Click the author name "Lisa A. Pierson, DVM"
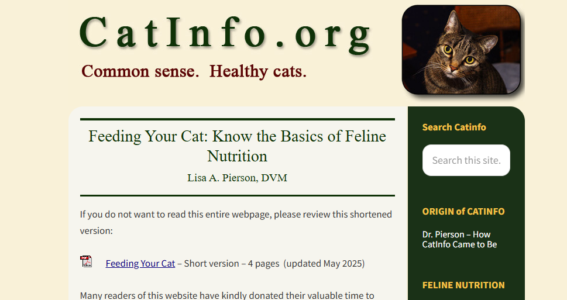Screen dimensions: 567x300 click(x=237, y=178)
